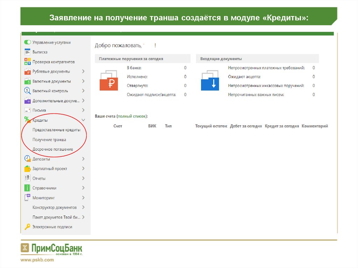The width and height of the screenshot is (358, 268).
Task: Select the Выписка statement icon
Action: (x=27, y=52)
